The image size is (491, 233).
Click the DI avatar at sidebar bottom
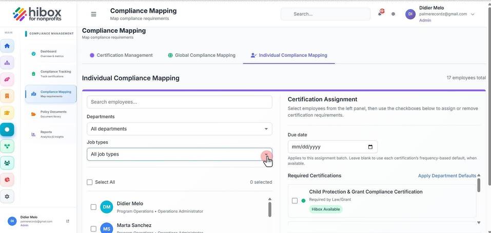tap(12, 221)
